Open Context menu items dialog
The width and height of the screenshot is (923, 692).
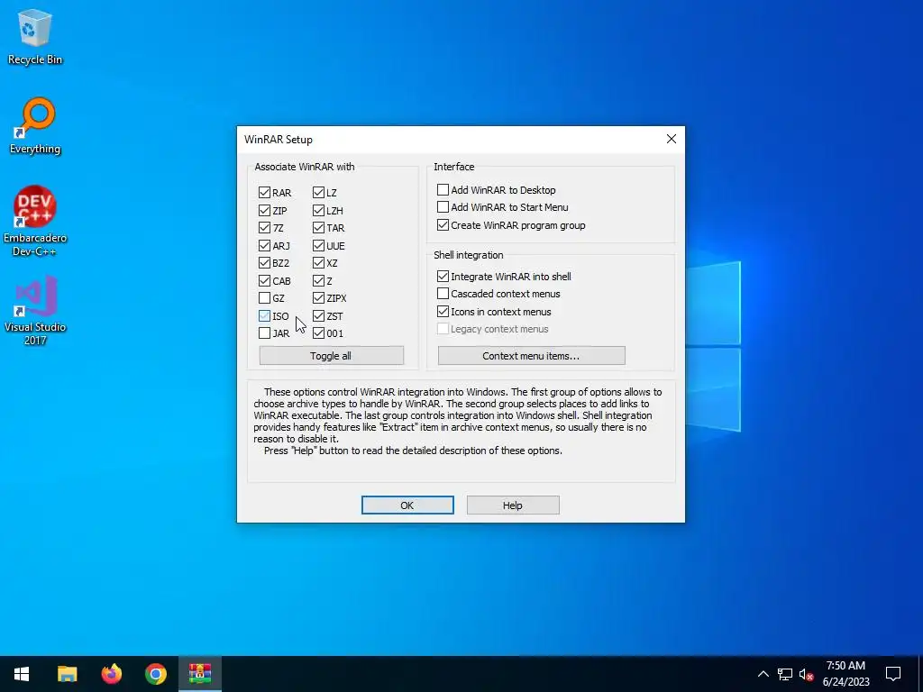[x=532, y=355]
